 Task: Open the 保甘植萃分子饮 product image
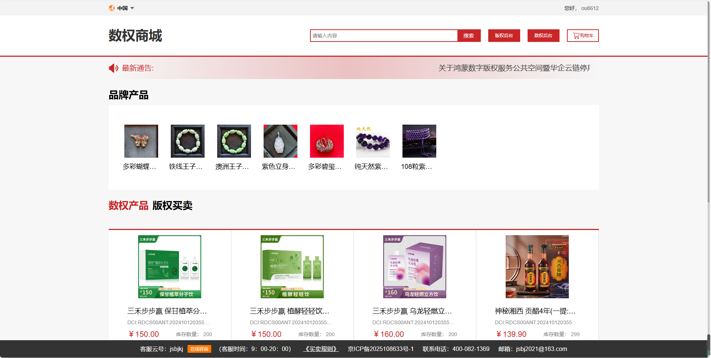pyautogui.click(x=170, y=266)
